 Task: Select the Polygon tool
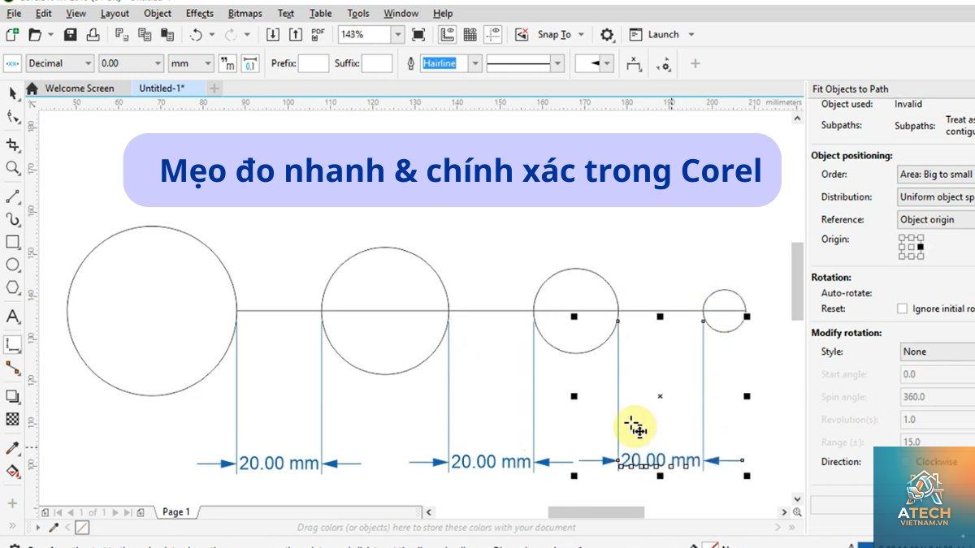pyautogui.click(x=12, y=287)
